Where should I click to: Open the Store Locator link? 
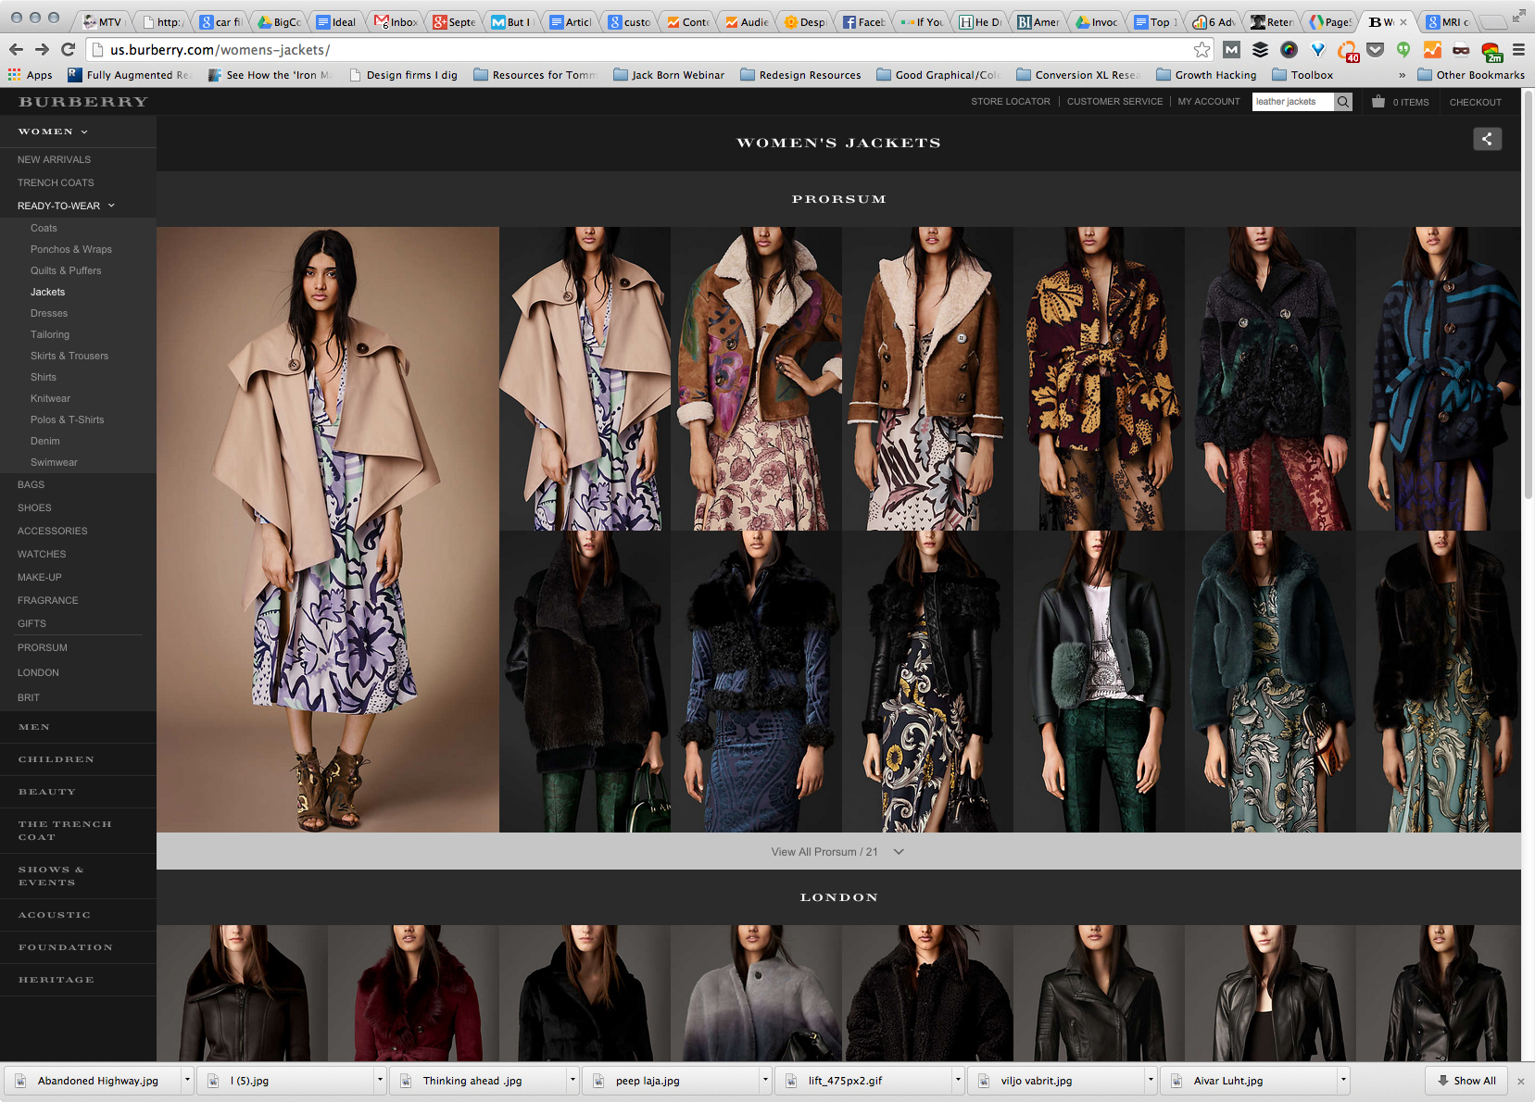1010,102
